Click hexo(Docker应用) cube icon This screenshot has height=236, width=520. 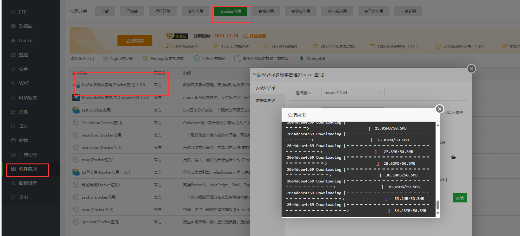point(76,209)
